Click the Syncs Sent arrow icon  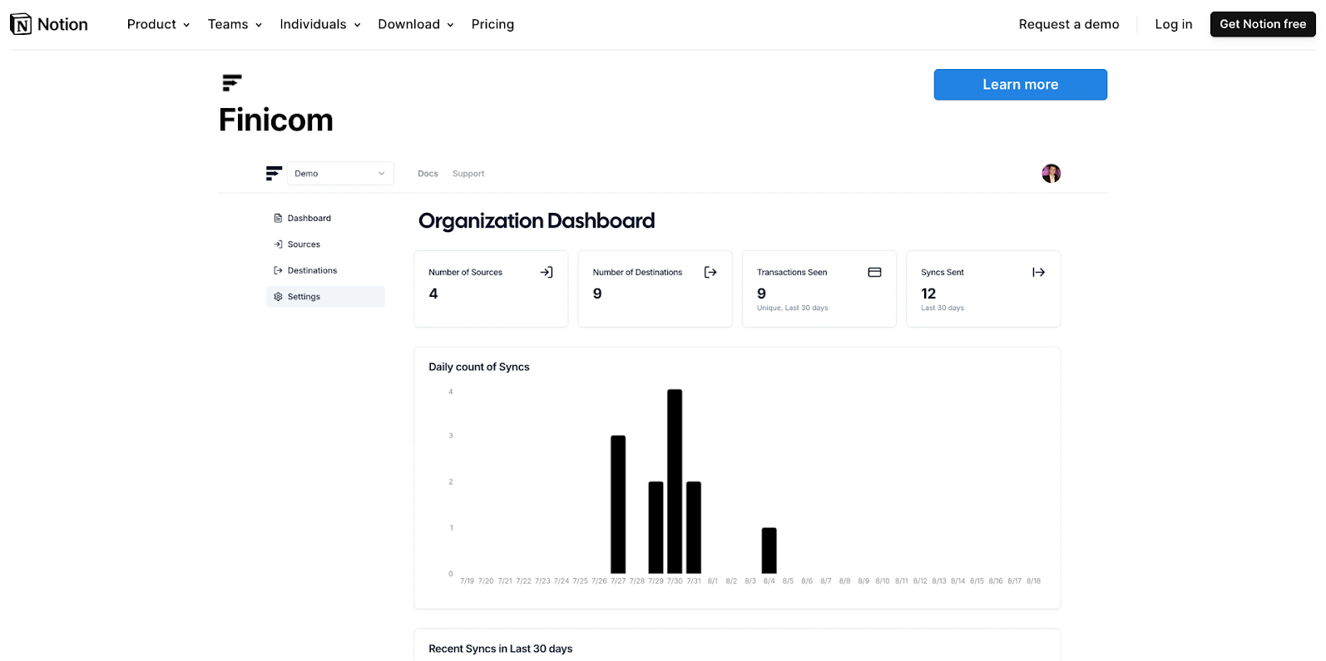pyautogui.click(x=1038, y=272)
